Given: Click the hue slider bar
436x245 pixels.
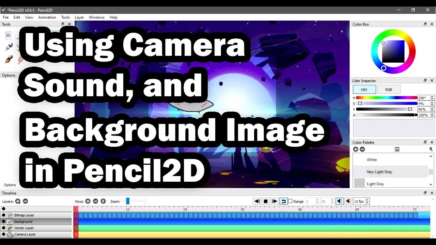Looking at the screenshot, I should (387, 98).
